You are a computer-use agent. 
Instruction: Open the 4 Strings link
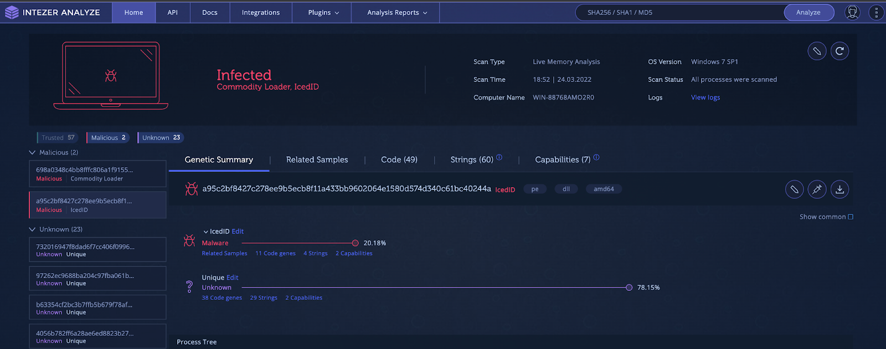coord(316,253)
